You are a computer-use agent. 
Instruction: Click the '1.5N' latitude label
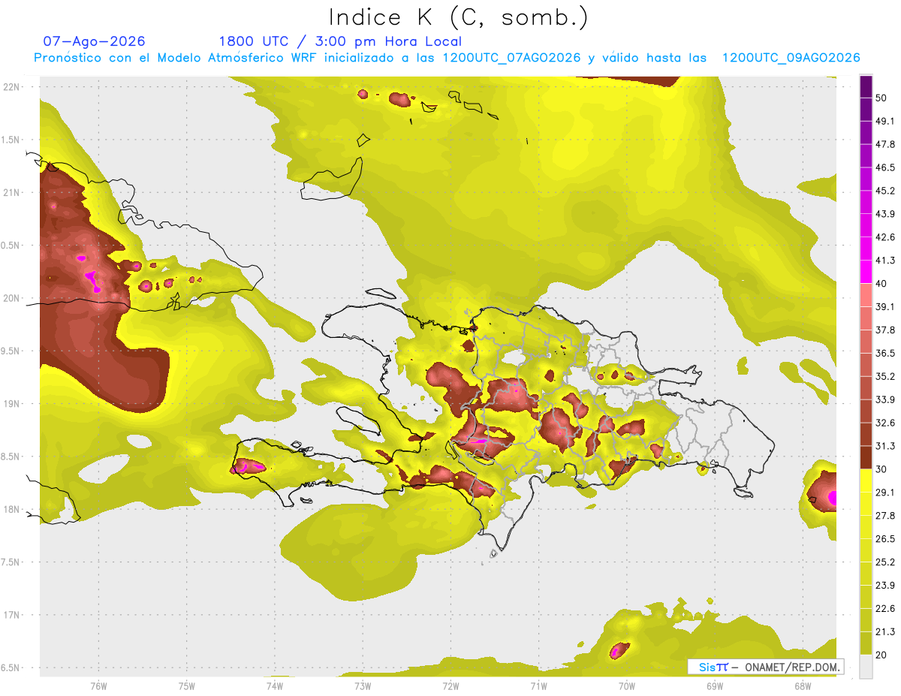click(11, 140)
